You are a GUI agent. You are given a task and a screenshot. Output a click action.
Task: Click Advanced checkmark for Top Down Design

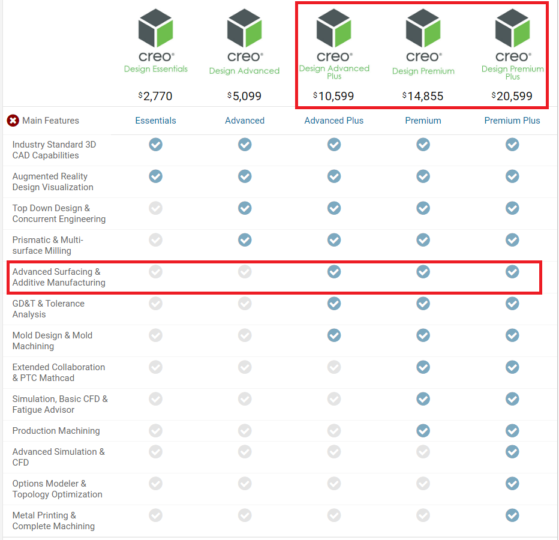coord(245,208)
